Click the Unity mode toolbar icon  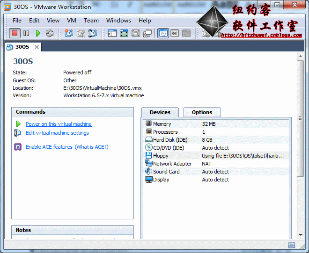pos(136,33)
